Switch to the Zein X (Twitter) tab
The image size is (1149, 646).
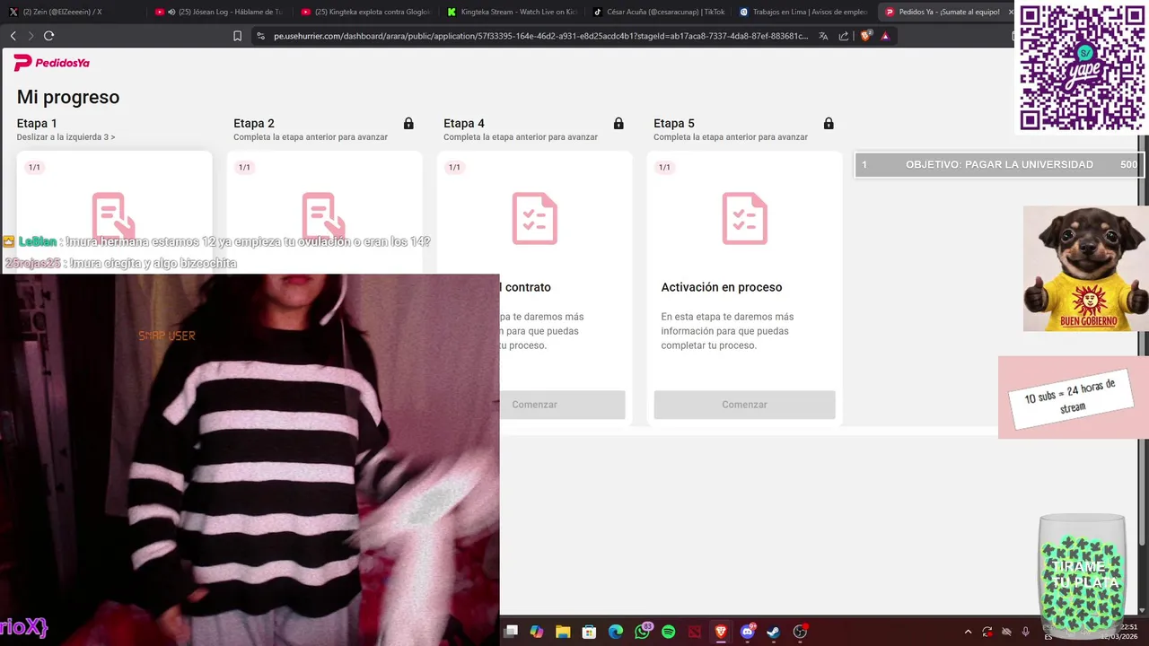tap(75, 12)
